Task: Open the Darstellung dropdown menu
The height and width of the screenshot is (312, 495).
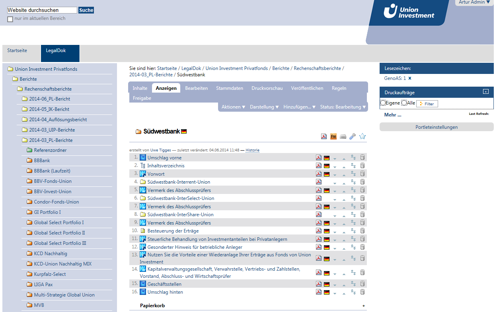Action: [x=265, y=107]
